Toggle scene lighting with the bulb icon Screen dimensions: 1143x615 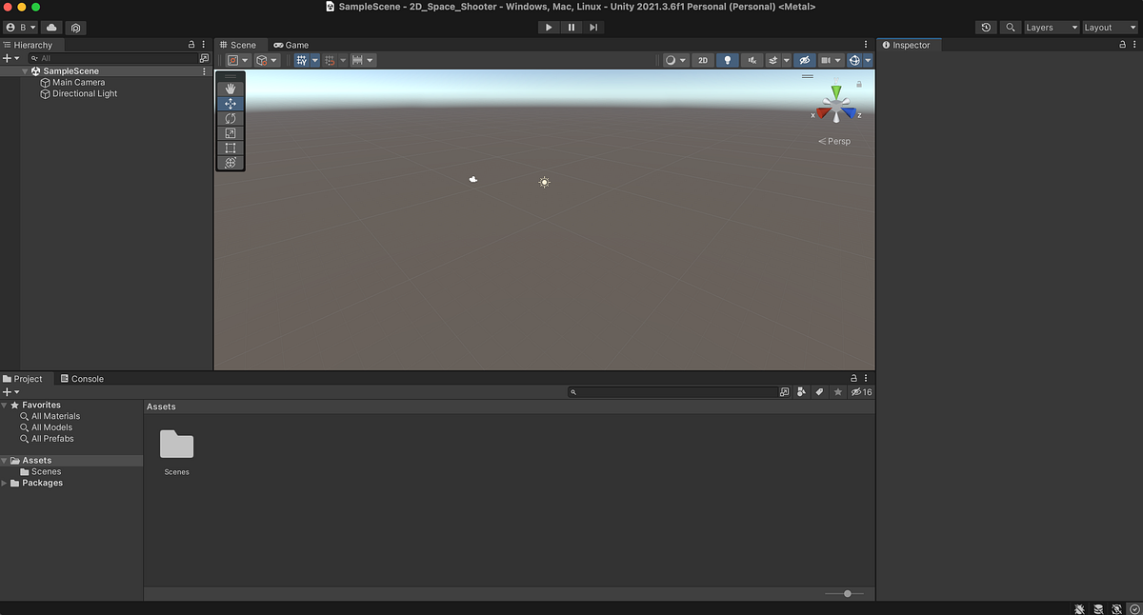coord(727,59)
